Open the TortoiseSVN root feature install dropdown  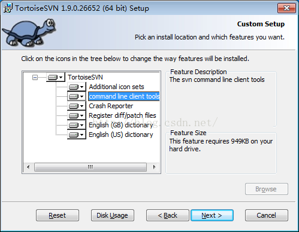coord(56,77)
